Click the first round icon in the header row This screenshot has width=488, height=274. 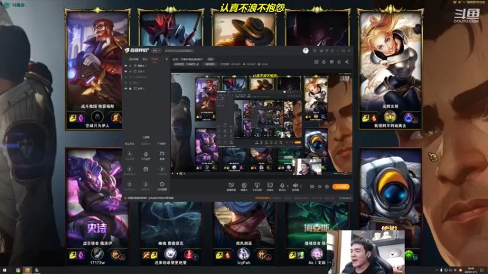[316, 62]
